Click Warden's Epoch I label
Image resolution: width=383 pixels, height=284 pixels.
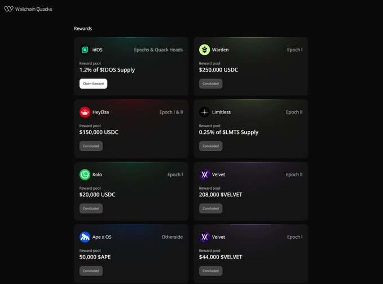[295, 50]
